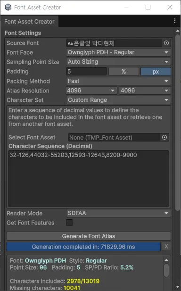The image size is (181, 291).
Task: Open the panel's three-dot options menu
Action: pyautogui.click(x=175, y=21)
